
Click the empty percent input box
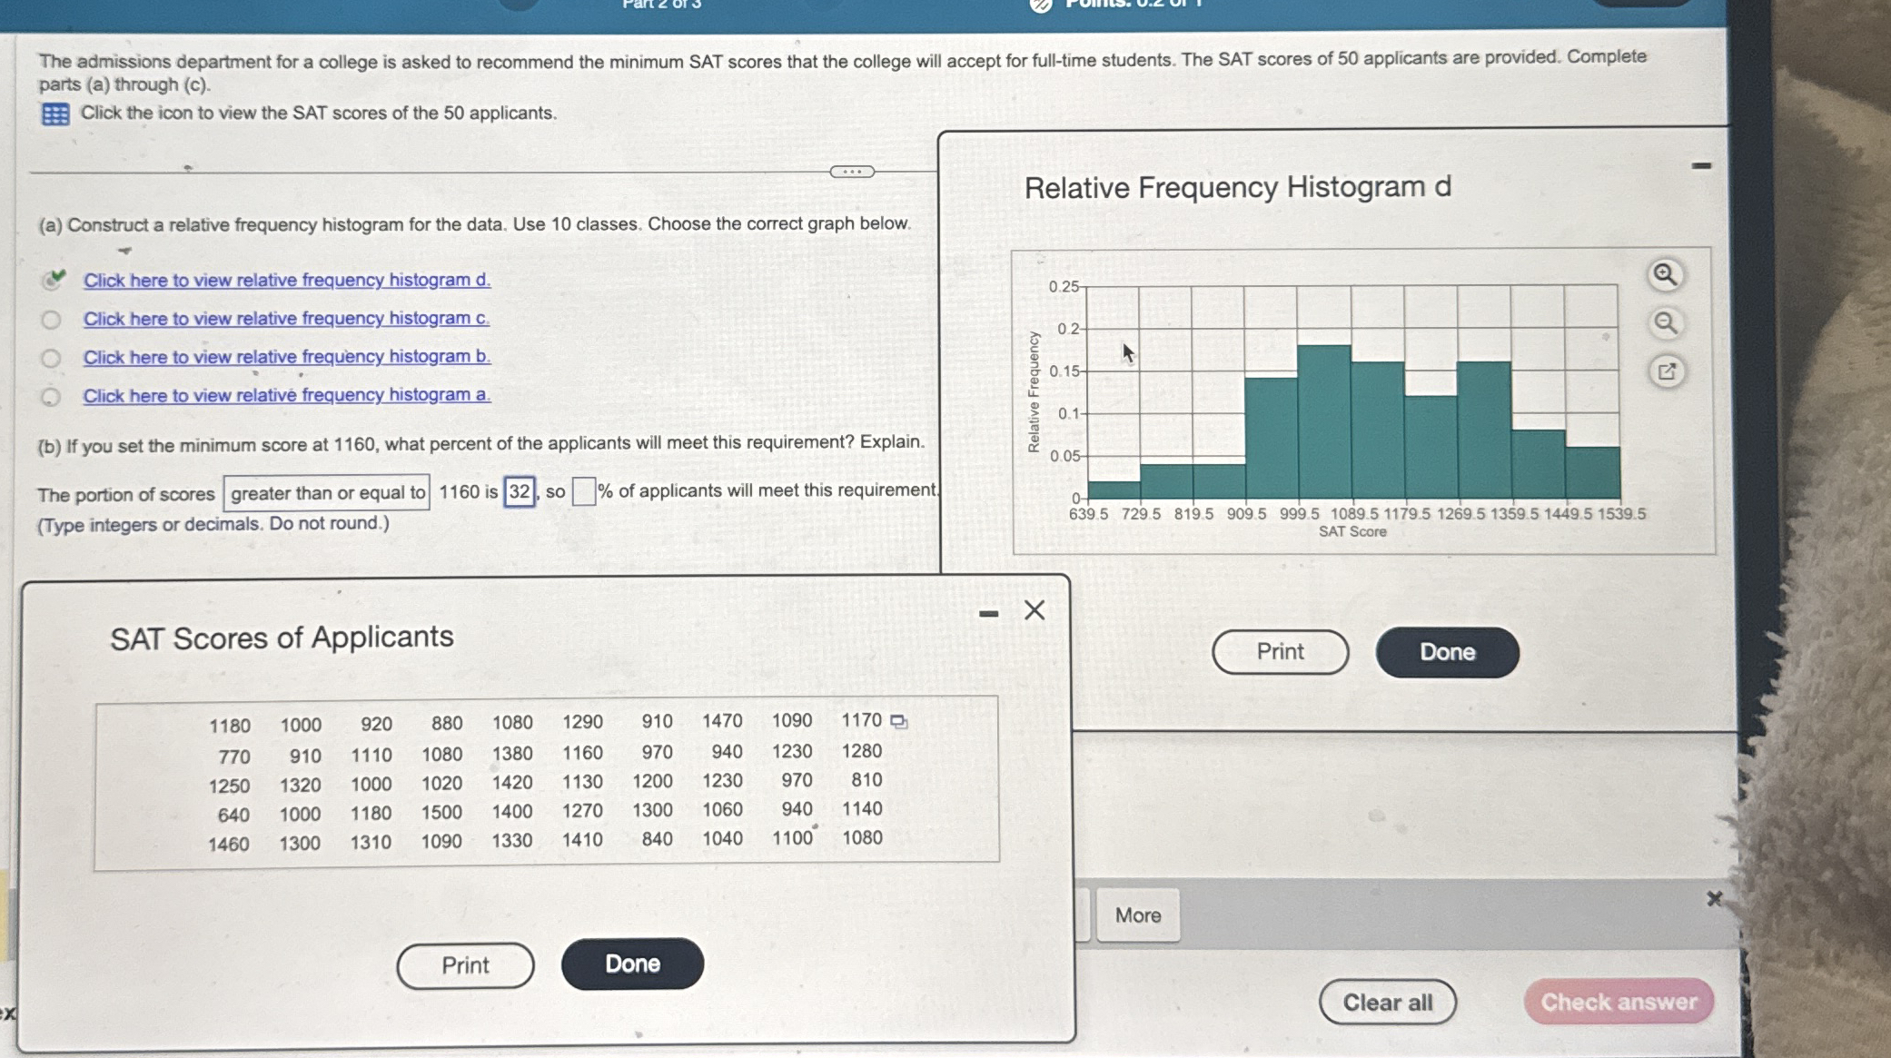pos(583,491)
